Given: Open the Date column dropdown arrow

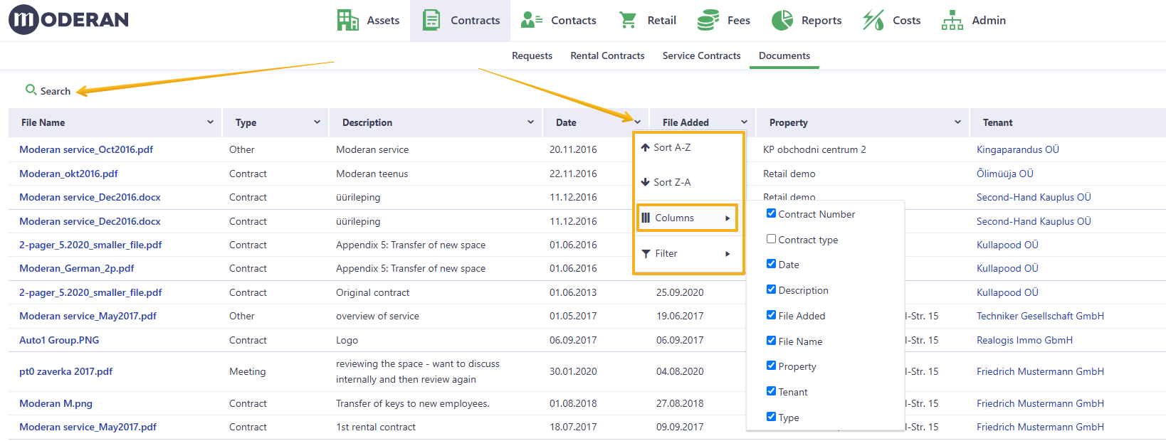Looking at the screenshot, I should click(637, 122).
